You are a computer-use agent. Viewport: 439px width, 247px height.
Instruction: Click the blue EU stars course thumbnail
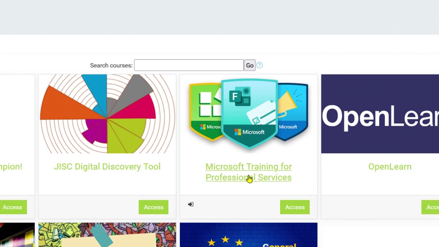249,235
